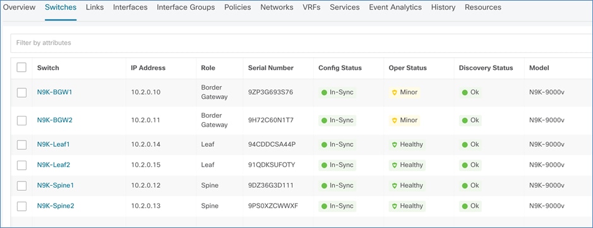Click In-Sync status dot for N9K-Spine2
Screen dimensions: 593x228
coord(324,206)
